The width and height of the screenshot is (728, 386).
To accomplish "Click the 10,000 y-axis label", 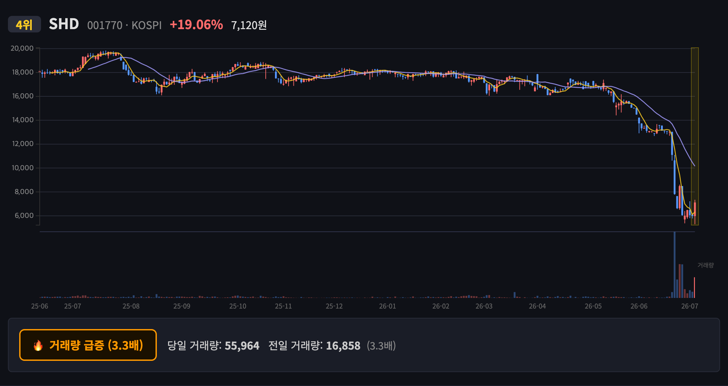I will (23, 168).
